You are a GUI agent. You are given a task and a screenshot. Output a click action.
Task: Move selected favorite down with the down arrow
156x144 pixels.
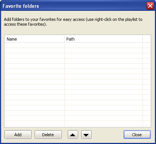86,135
